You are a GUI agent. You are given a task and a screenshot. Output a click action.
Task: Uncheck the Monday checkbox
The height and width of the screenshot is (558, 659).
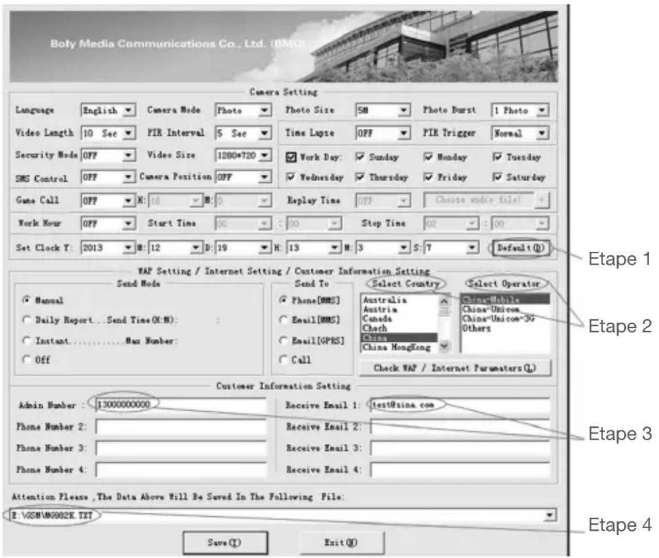(428, 156)
